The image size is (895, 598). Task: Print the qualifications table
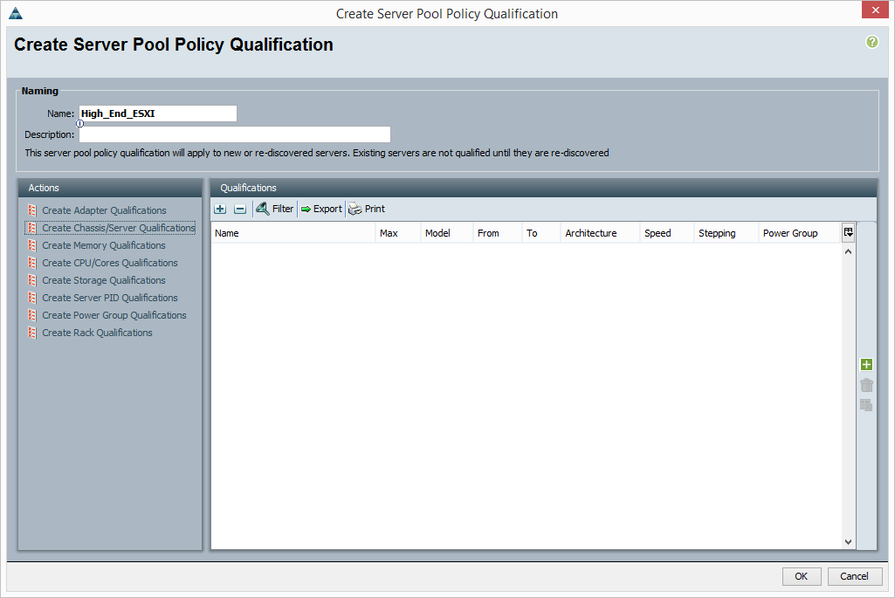click(x=367, y=209)
